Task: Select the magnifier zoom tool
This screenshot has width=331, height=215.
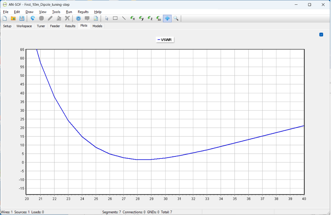Action: (176, 18)
